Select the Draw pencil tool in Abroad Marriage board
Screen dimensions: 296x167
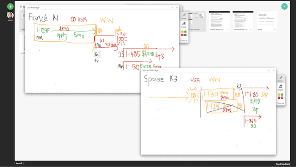280,79
